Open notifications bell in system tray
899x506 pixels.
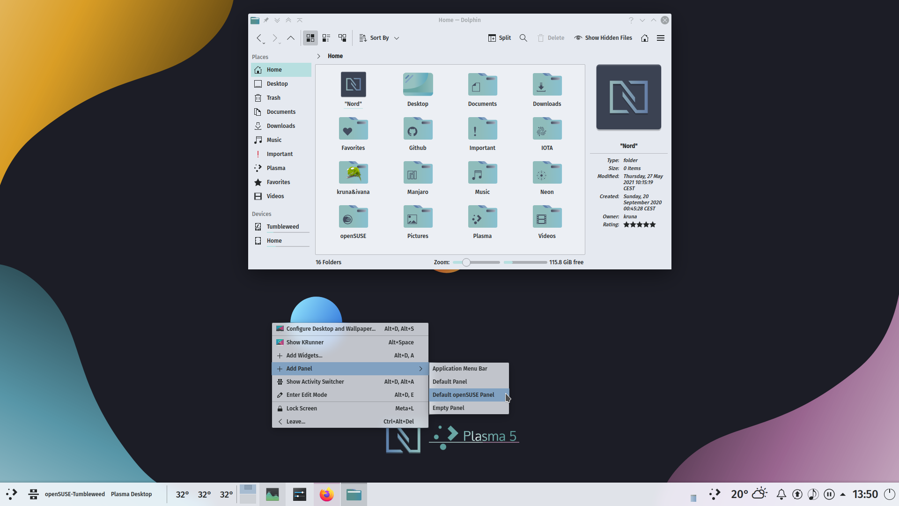click(781, 494)
